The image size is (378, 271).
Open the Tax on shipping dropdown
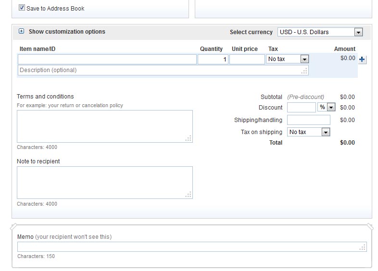coord(308,132)
